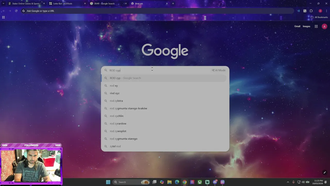
Task: Open the volume tray icon
Action: point(303,182)
